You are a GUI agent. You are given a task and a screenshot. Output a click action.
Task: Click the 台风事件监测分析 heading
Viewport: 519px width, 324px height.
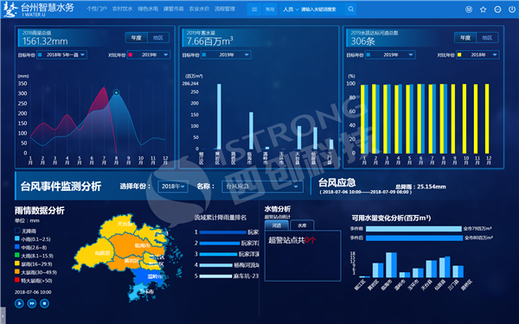coord(61,187)
